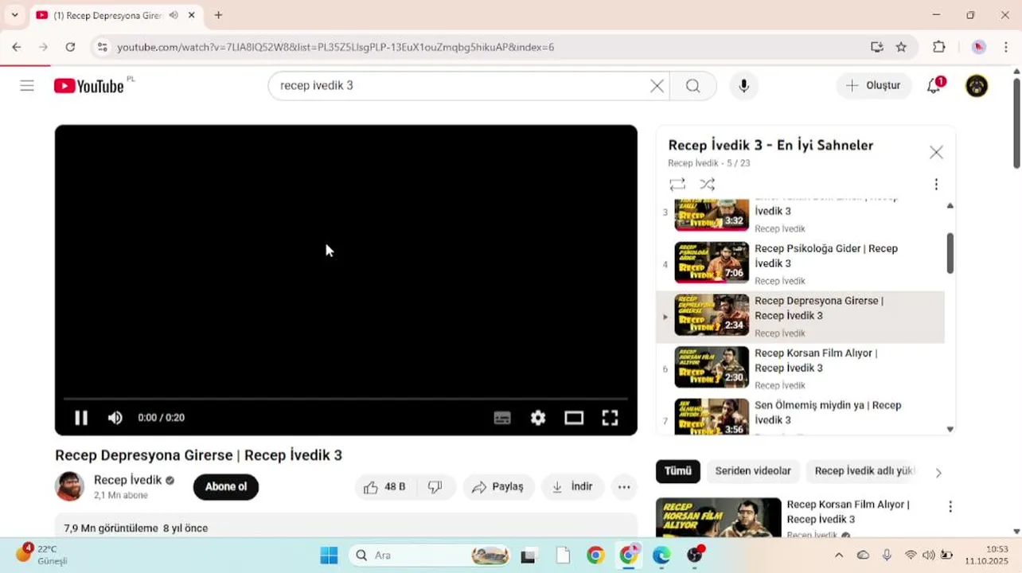1022x573 pixels.
Task: Open the player settings gear
Action: point(538,418)
